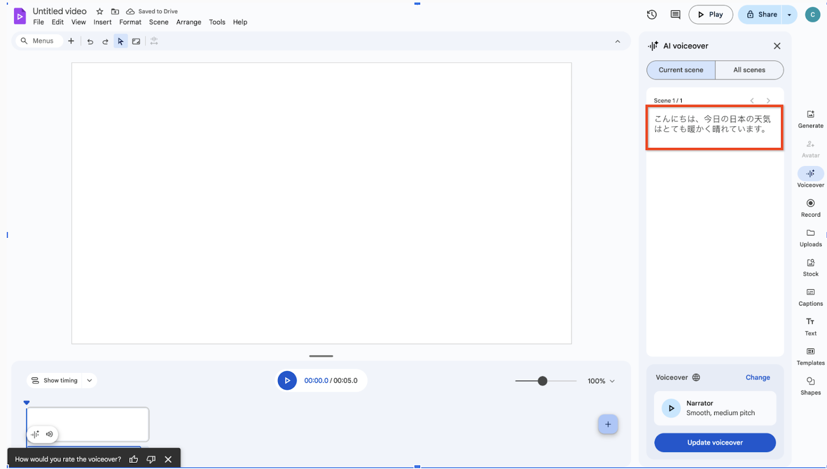Open version history via the clock icon
827x469 pixels.
pyautogui.click(x=651, y=14)
